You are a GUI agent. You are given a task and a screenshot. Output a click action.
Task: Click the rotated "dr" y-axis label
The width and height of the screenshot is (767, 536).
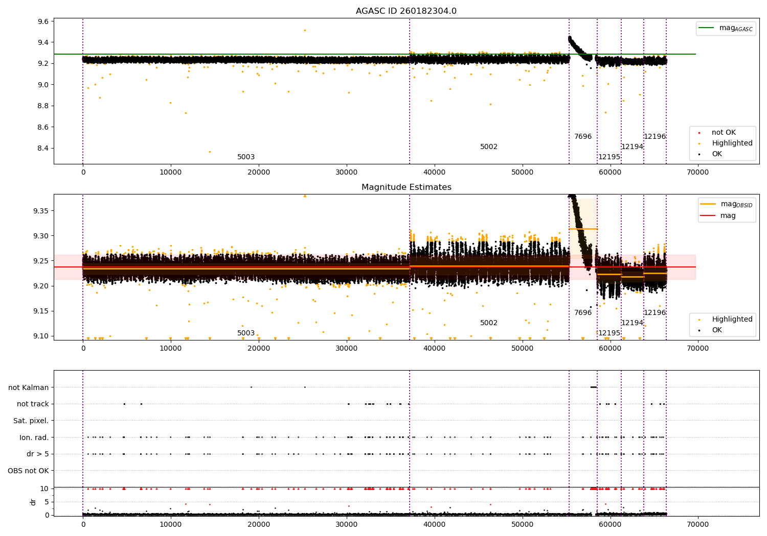pos(33,502)
